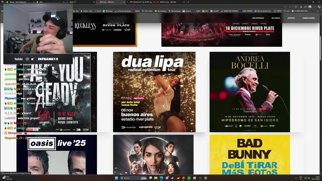Open File Explorer from the taskbar
This screenshot has width=322, height=181.
pyautogui.click(x=156, y=178)
